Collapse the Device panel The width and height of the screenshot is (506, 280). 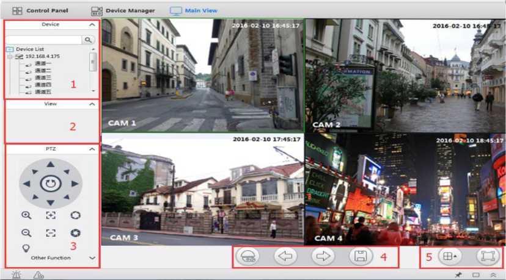click(x=92, y=25)
